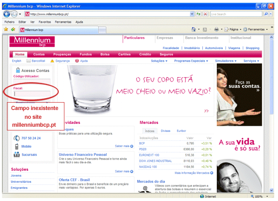
Task: Open the Simuladores dropdown menu
Action: pos(227,61)
